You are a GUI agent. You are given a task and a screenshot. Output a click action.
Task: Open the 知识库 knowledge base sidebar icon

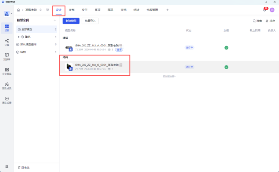(7, 56)
